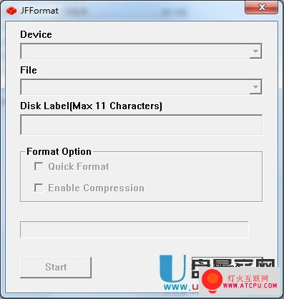
Task: Tick the Quick Format checkbox
Action: 39,166
